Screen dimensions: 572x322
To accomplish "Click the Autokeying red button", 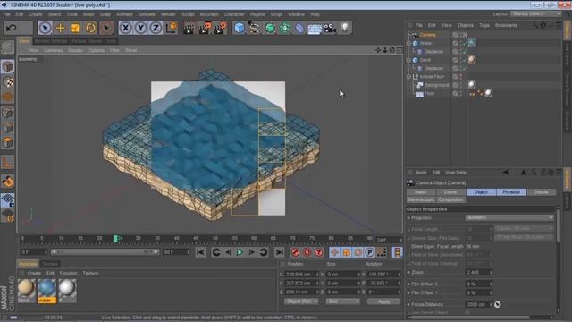I will pos(307,252).
